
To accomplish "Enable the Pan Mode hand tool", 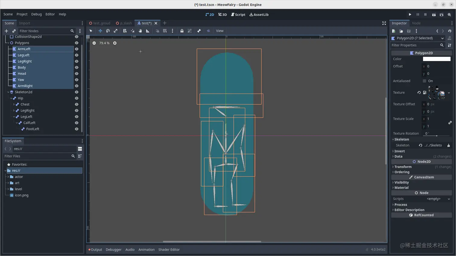I will click(x=140, y=31).
